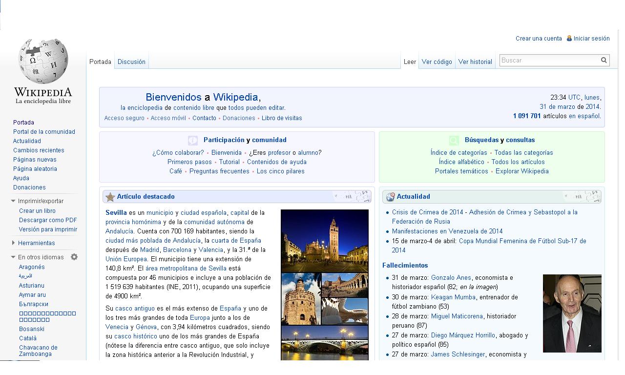
Task: Type in the Buscar search field
Action: [549, 60]
